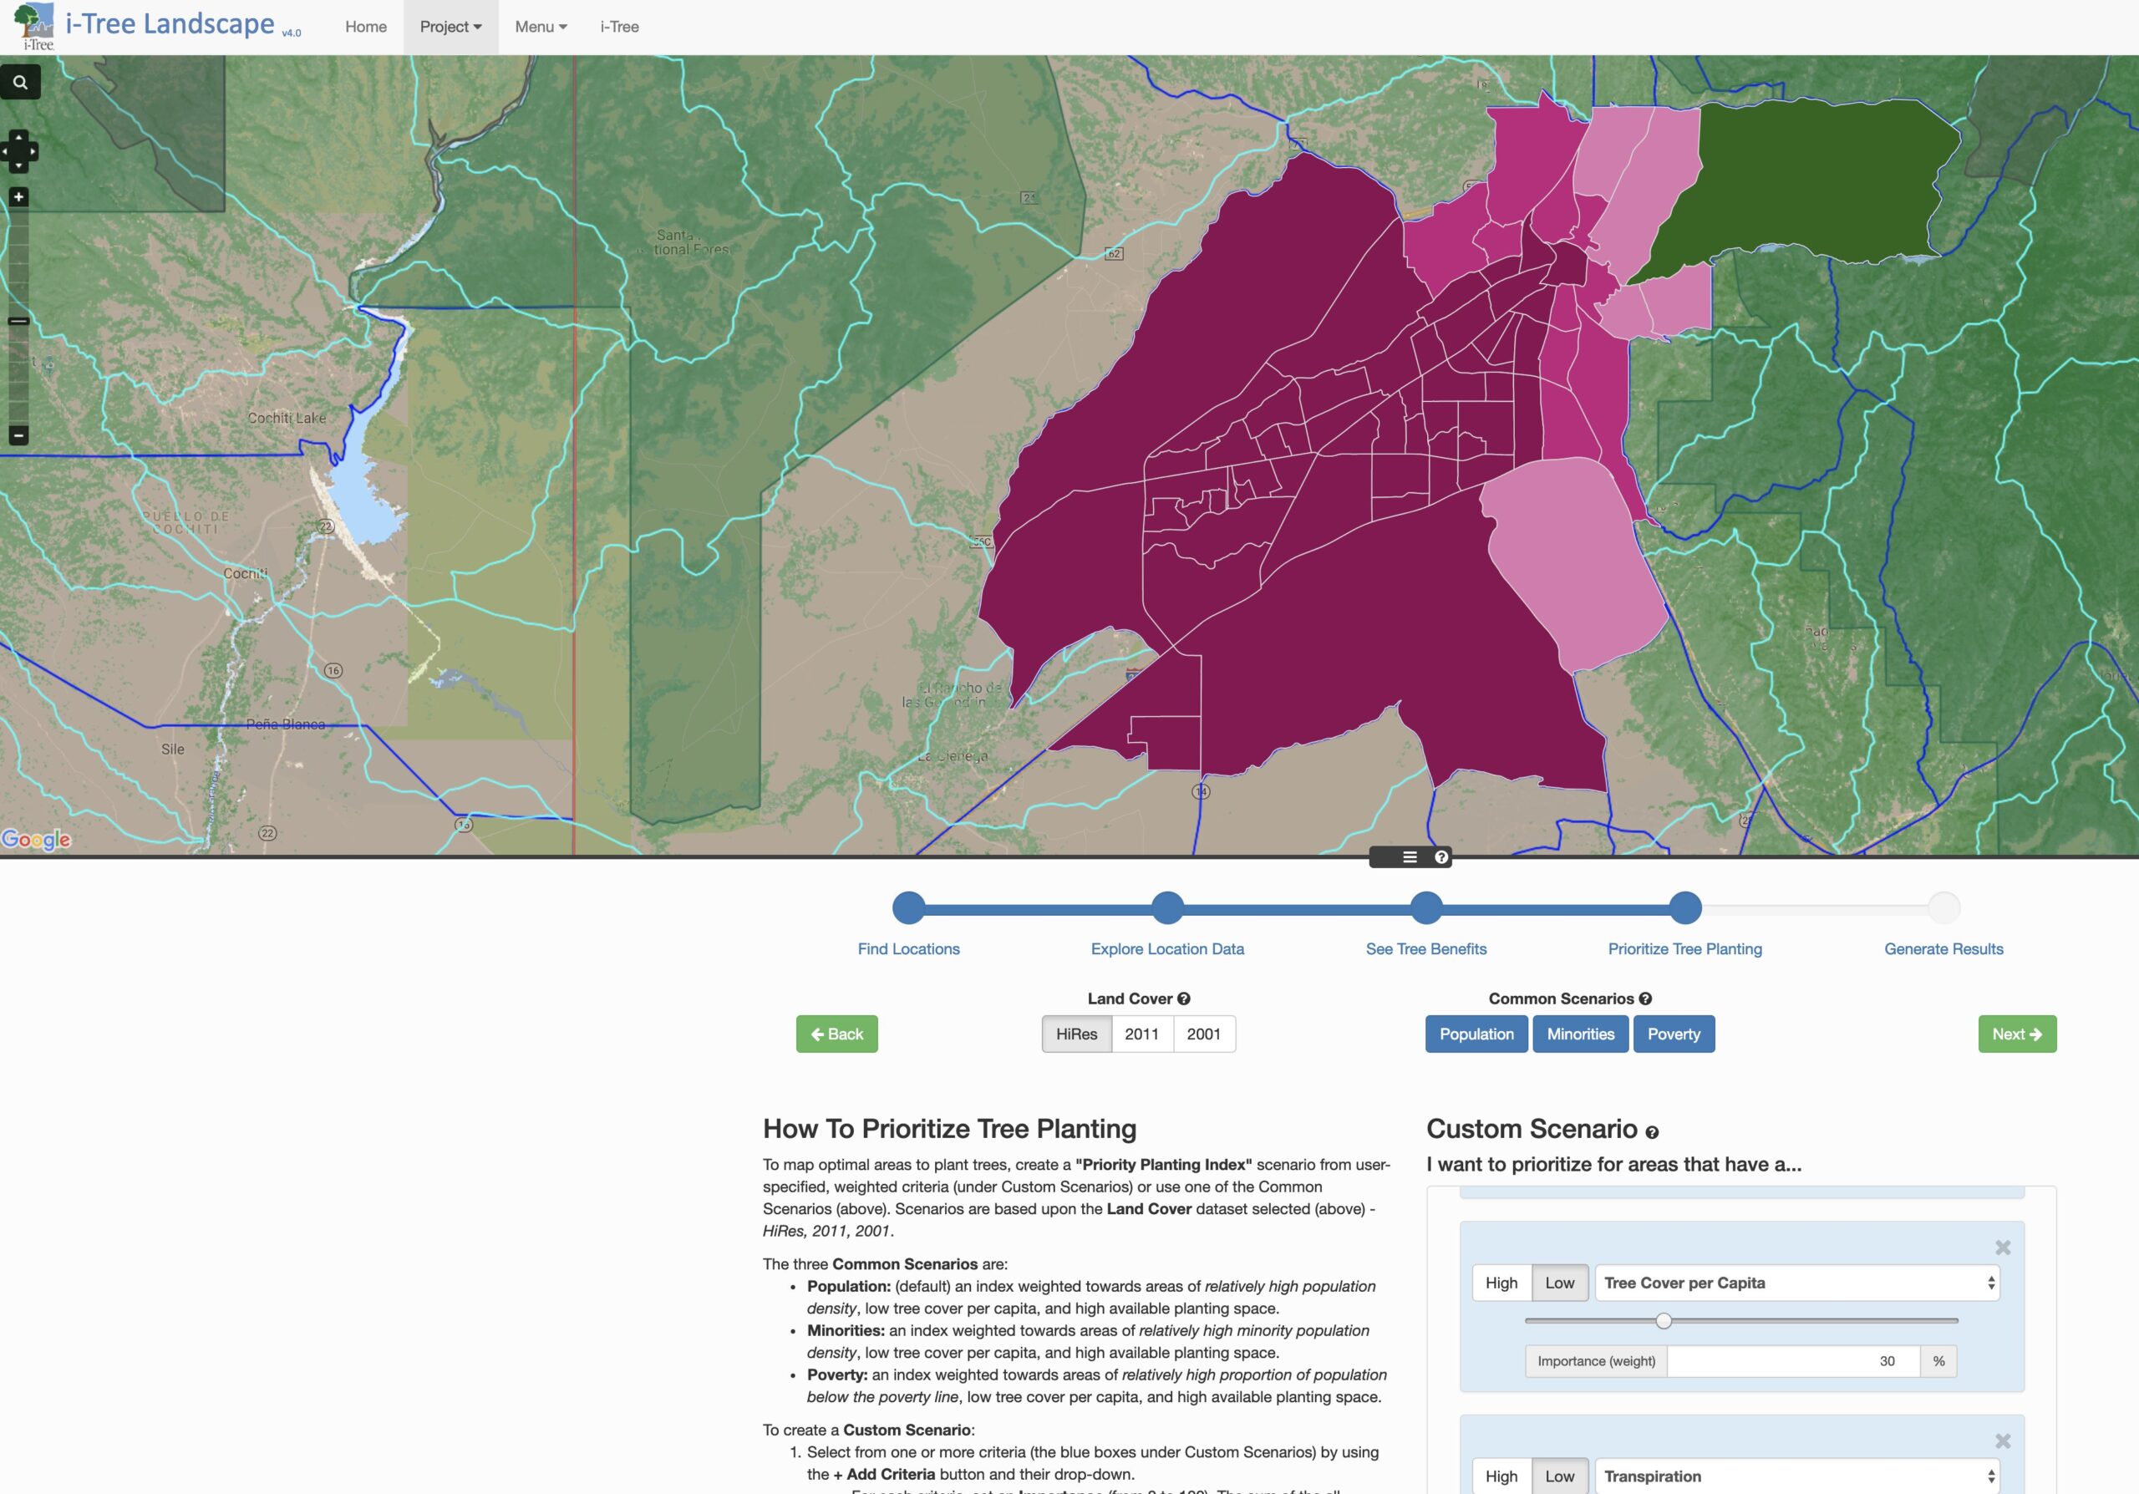Set Tree Cover per Capita to High
2139x1494 pixels.
[1501, 1283]
